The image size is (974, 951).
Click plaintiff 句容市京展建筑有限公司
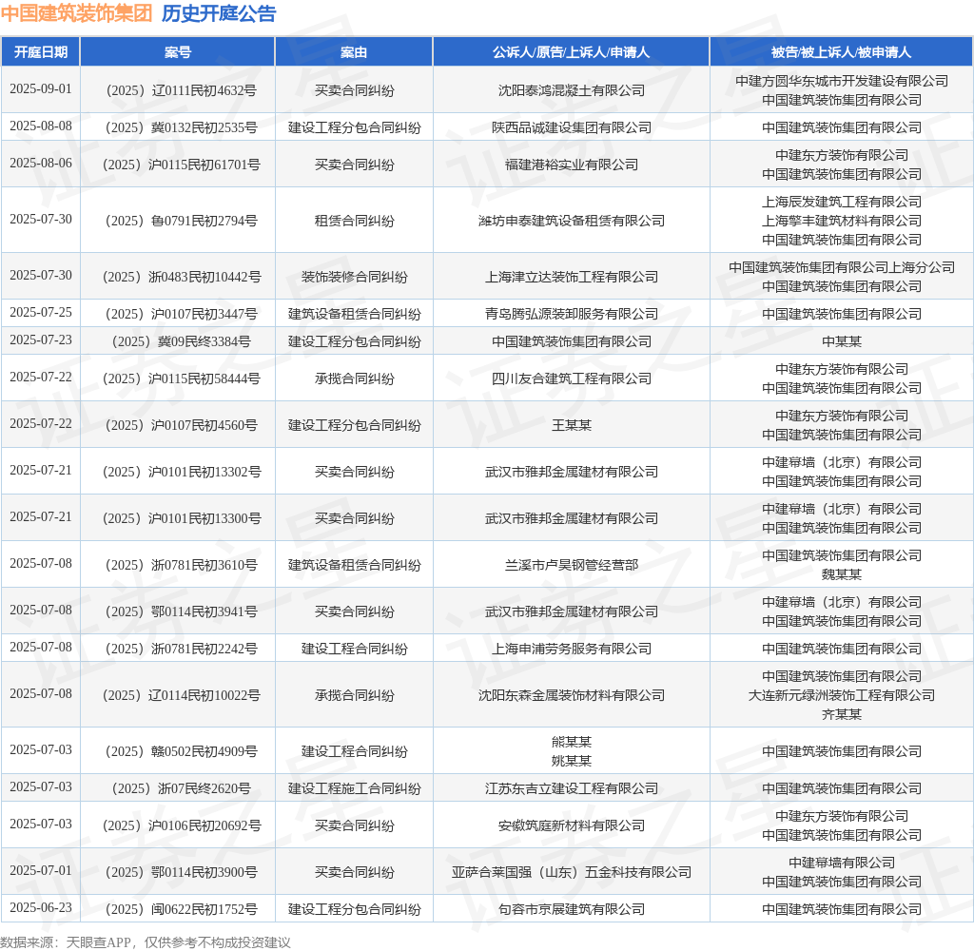(x=572, y=910)
